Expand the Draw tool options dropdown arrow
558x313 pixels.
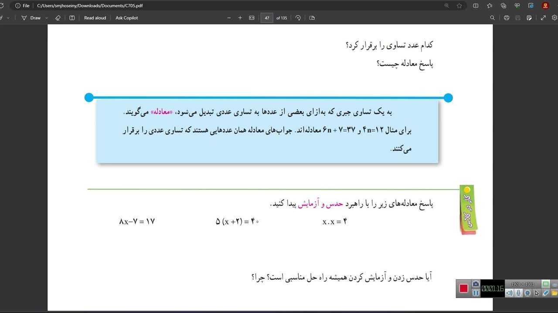pos(47,18)
